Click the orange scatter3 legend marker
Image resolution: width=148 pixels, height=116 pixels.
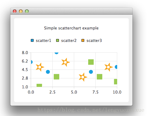coord(83,40)
